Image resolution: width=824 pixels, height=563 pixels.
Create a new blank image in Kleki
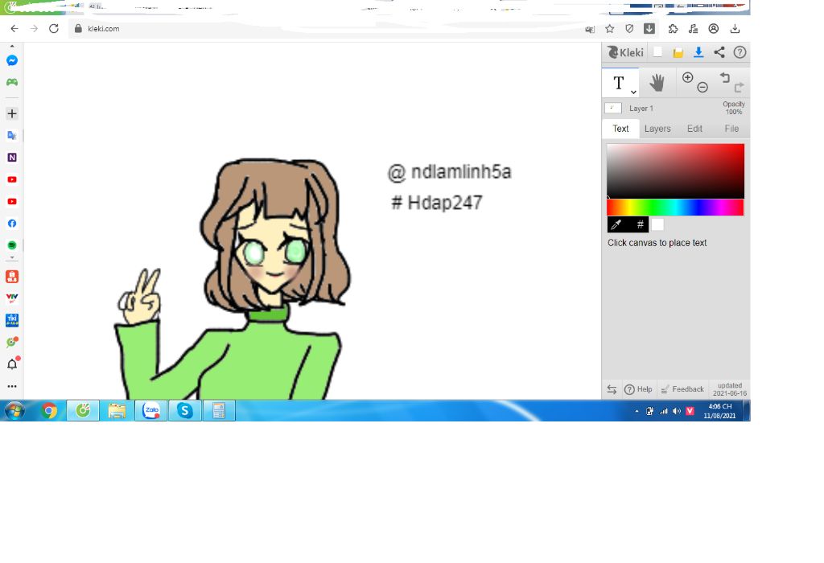tap(657, 52)
